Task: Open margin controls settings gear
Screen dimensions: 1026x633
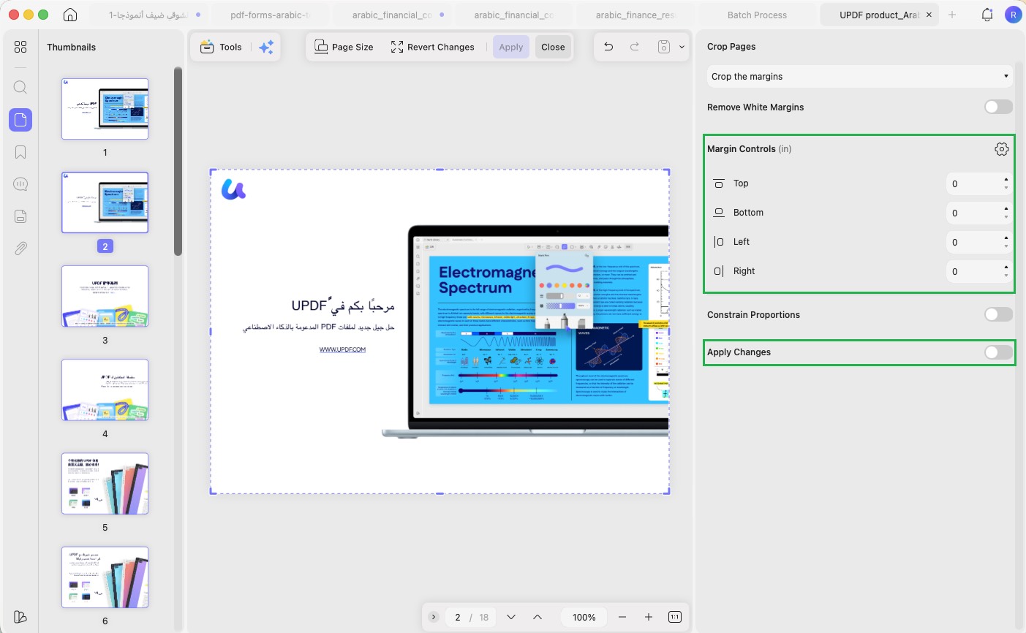Action: point(1002,148)
